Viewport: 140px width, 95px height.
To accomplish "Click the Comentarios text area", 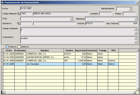I will (x=77, y=40).
